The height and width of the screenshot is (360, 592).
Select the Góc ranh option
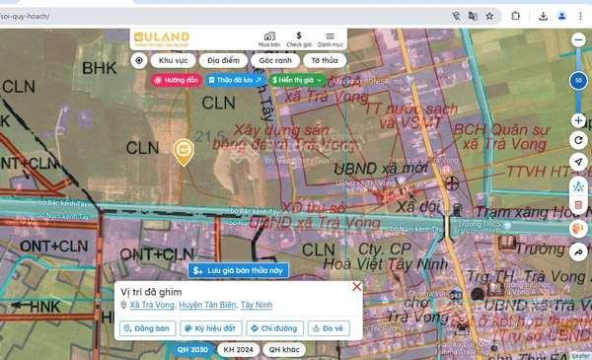click(x=275, y=60)
